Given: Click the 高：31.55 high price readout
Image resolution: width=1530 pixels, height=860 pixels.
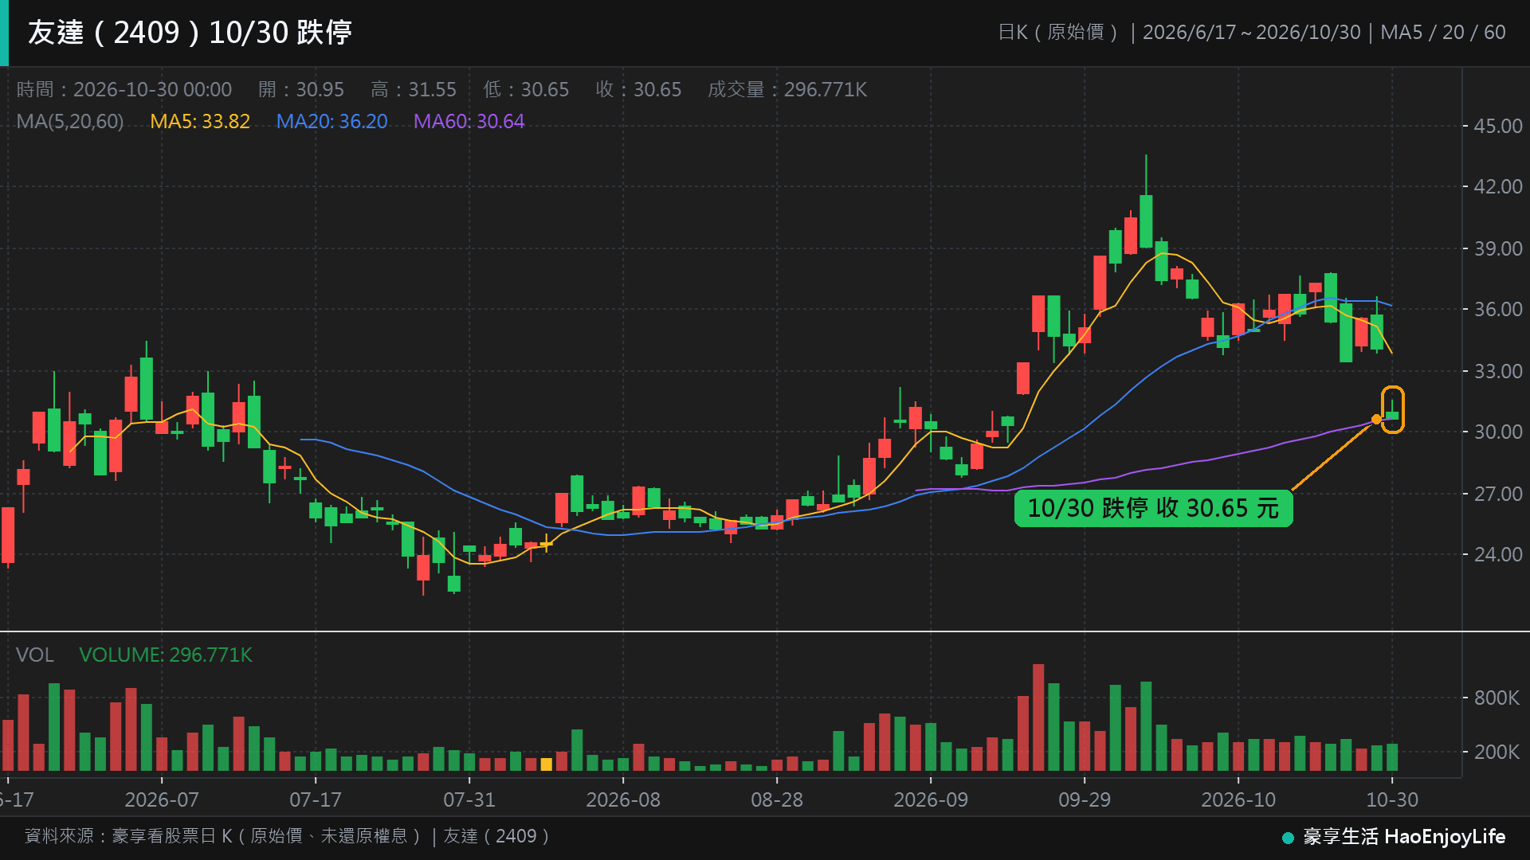Looking at the screenshot, I should pyautogui.click(x=414, y=89).
